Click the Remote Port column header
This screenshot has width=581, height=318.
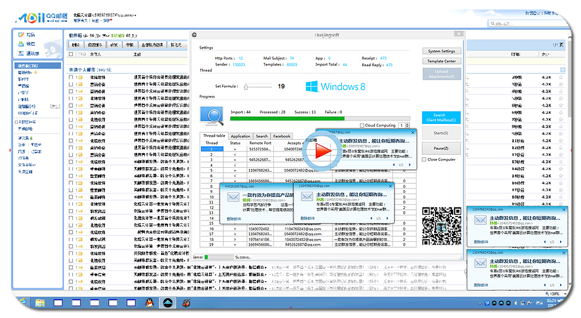click(260, 143)
